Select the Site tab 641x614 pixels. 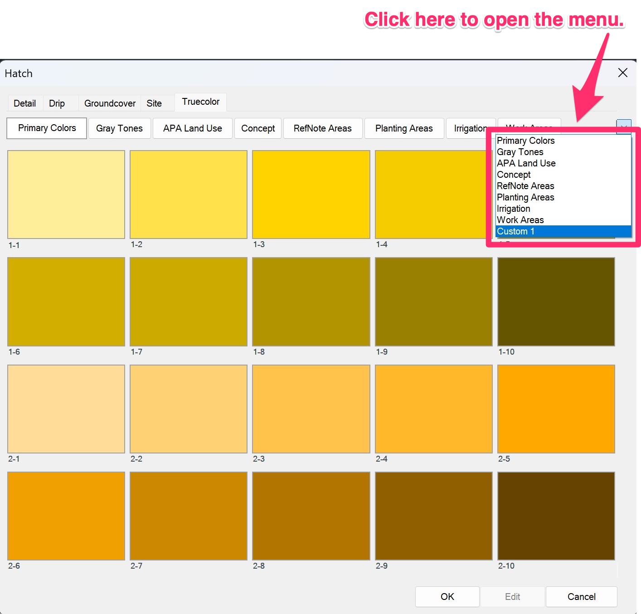pyautogui.click(x=154, y=103)
